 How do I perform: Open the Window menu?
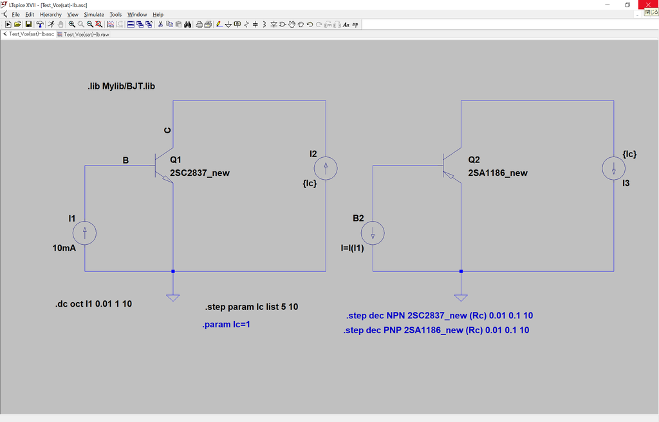tap(137, 14)
